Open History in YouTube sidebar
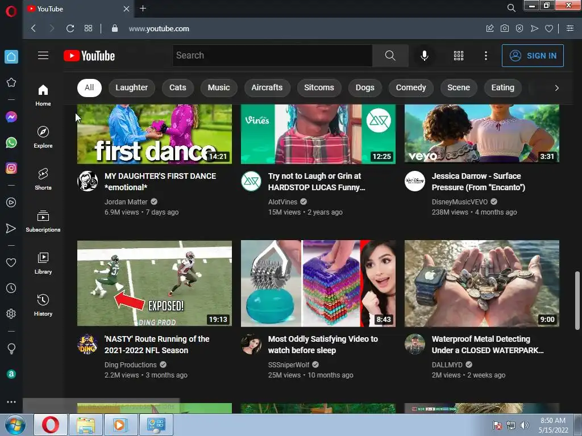 (x=43, y=305)
